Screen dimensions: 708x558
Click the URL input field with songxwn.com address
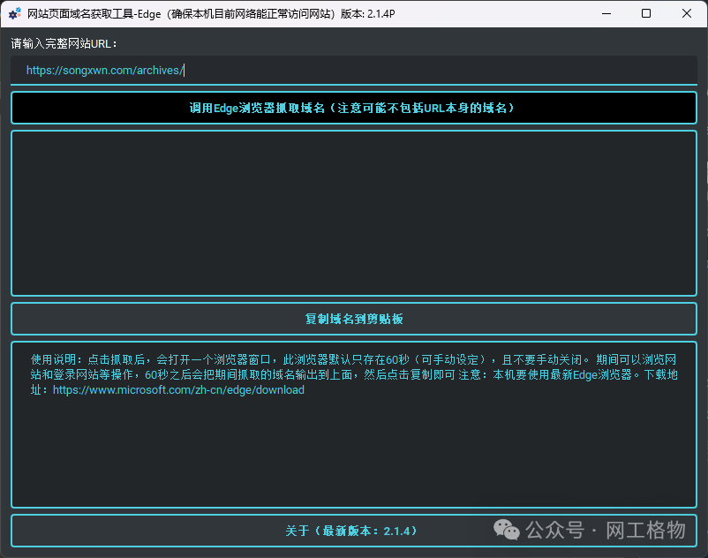click(353, 71)
